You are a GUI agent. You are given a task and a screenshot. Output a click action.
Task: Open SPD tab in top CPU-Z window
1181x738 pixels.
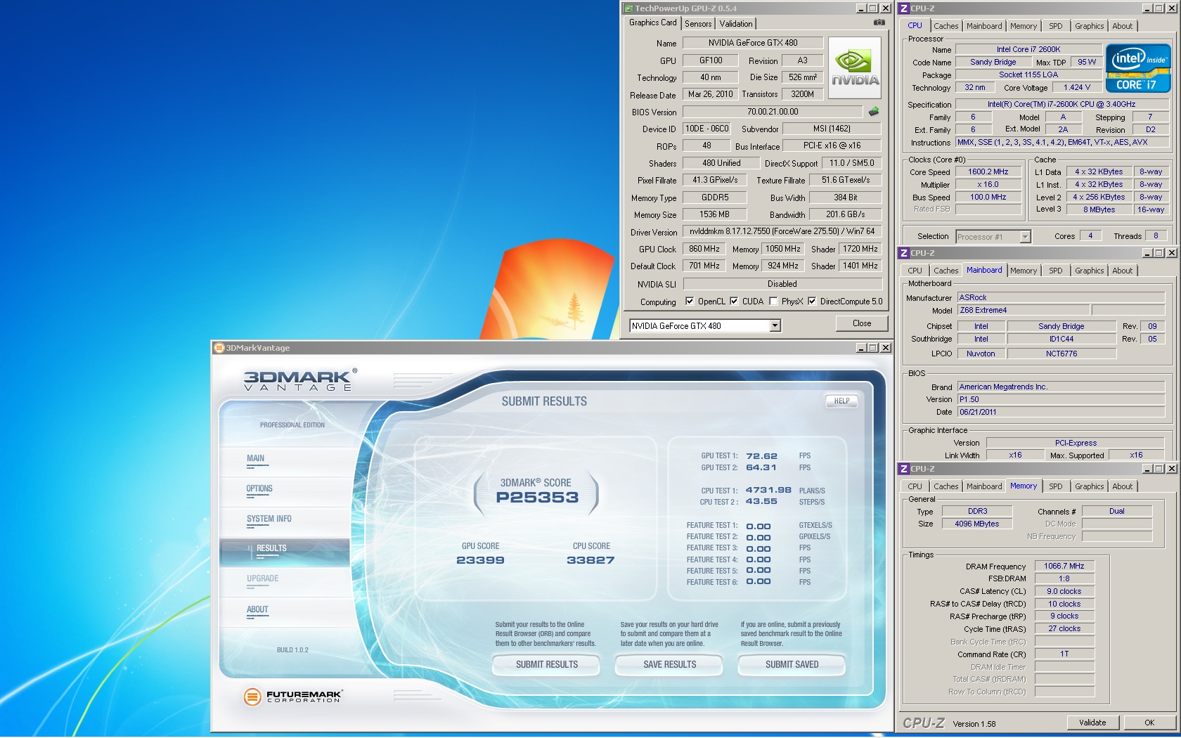point(1055,26)
